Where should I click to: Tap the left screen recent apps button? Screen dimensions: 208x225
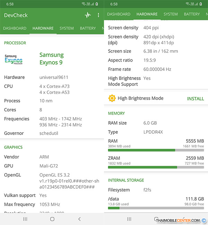click(x=25, y=219)
